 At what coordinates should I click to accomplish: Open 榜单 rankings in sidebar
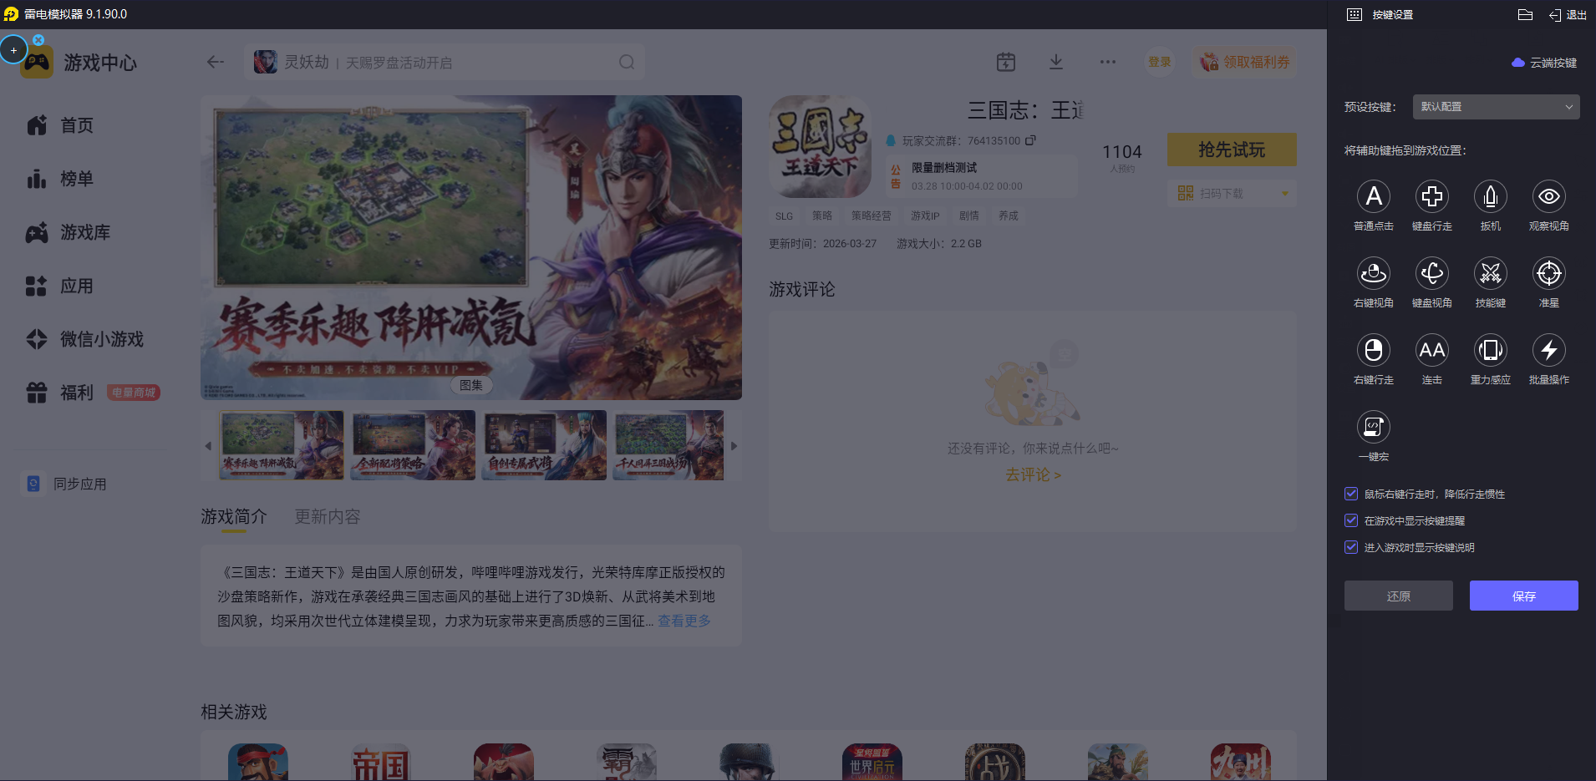point(60,179)
